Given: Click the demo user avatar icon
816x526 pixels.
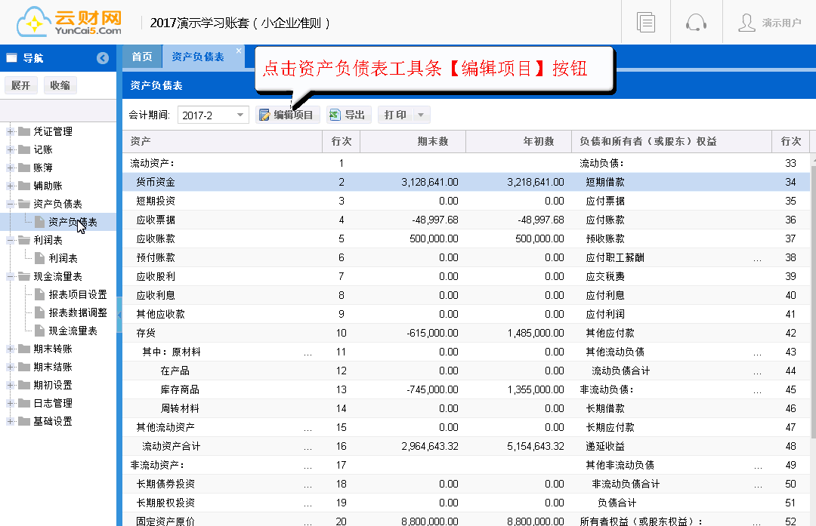Looking at the screenshot, I should [x=746, y=23].
